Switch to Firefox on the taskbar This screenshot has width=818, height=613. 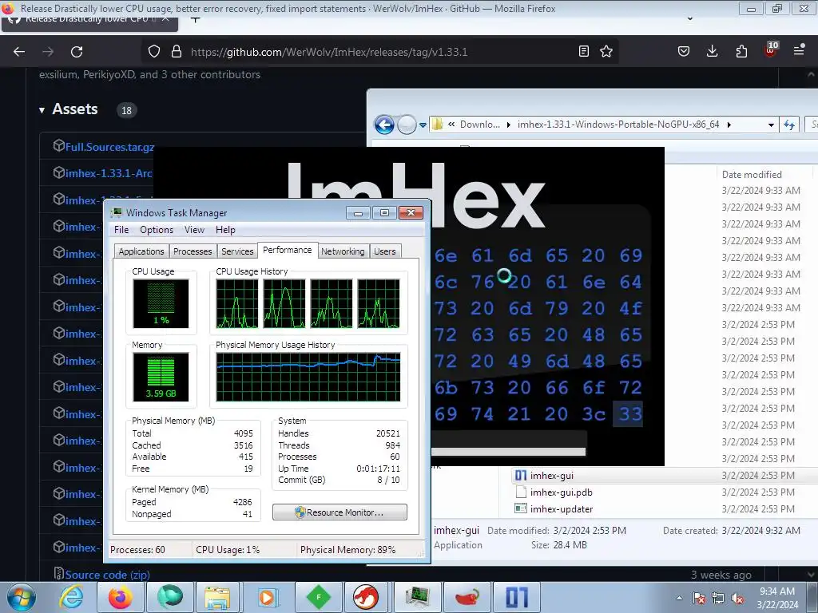pyautogui.click(x=121, y=597)
